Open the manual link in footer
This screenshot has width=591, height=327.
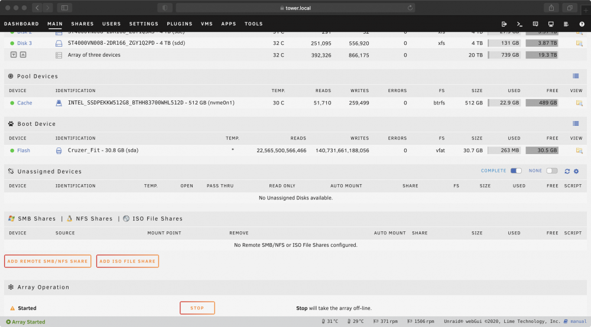[578, 321]
